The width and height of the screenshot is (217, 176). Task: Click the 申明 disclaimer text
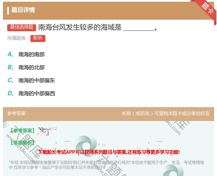[x=106, y=165]
